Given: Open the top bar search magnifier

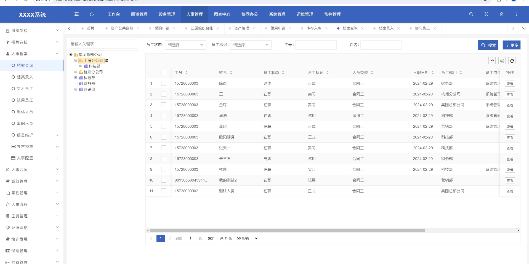Looking at the screenshot, I should pos(471,14).
